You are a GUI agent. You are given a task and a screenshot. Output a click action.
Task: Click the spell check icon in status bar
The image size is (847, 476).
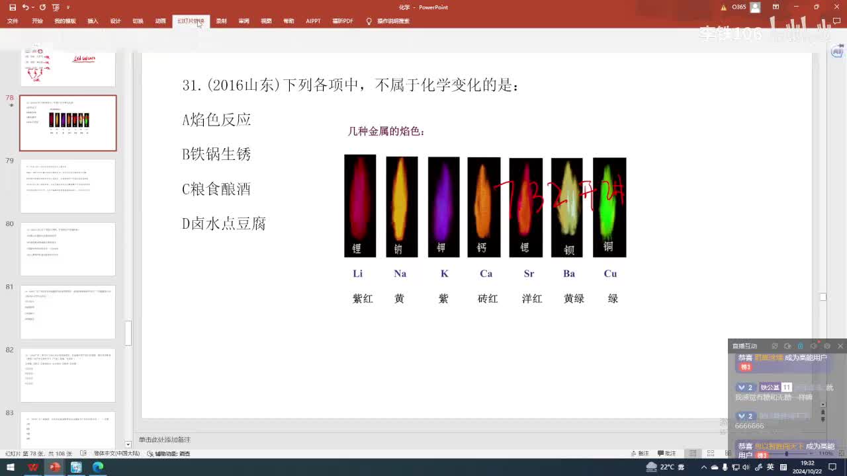[83, 454]
